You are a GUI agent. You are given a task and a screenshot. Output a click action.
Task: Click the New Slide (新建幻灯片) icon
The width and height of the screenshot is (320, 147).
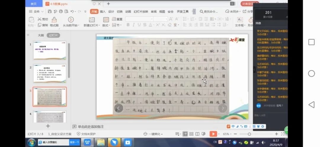[92, 19]
